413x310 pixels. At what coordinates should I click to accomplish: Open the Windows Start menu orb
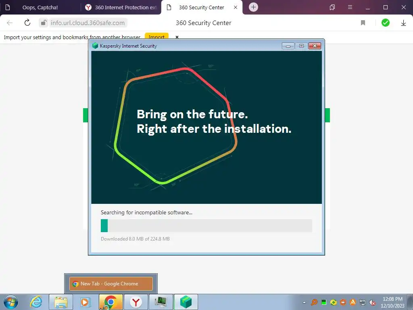pyautogui.click(x=11, y=302)
